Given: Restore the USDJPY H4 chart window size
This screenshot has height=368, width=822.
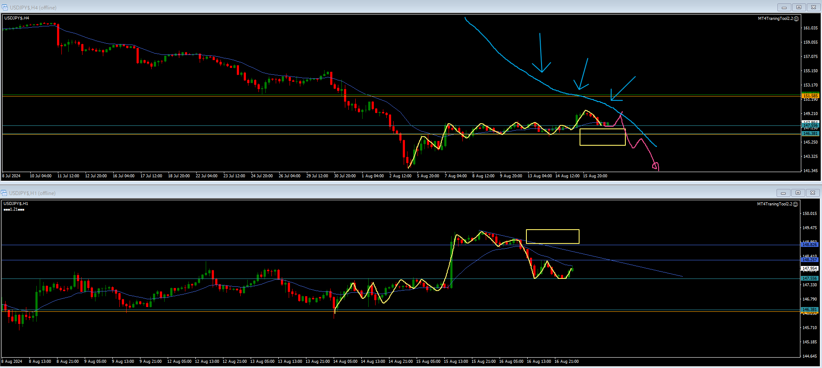Looking at the screenshot, I should pyautogui.click(x=799, y=7).
